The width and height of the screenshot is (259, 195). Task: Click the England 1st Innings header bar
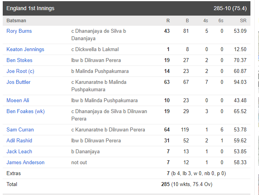126,9
